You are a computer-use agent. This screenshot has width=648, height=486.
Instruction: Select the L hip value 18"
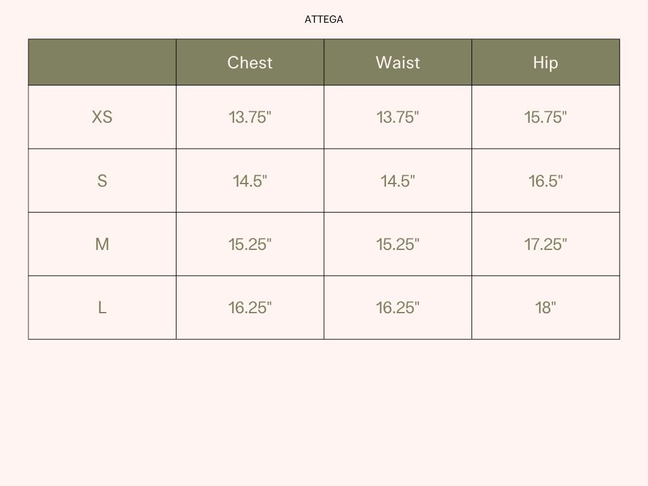pos(545,308)
